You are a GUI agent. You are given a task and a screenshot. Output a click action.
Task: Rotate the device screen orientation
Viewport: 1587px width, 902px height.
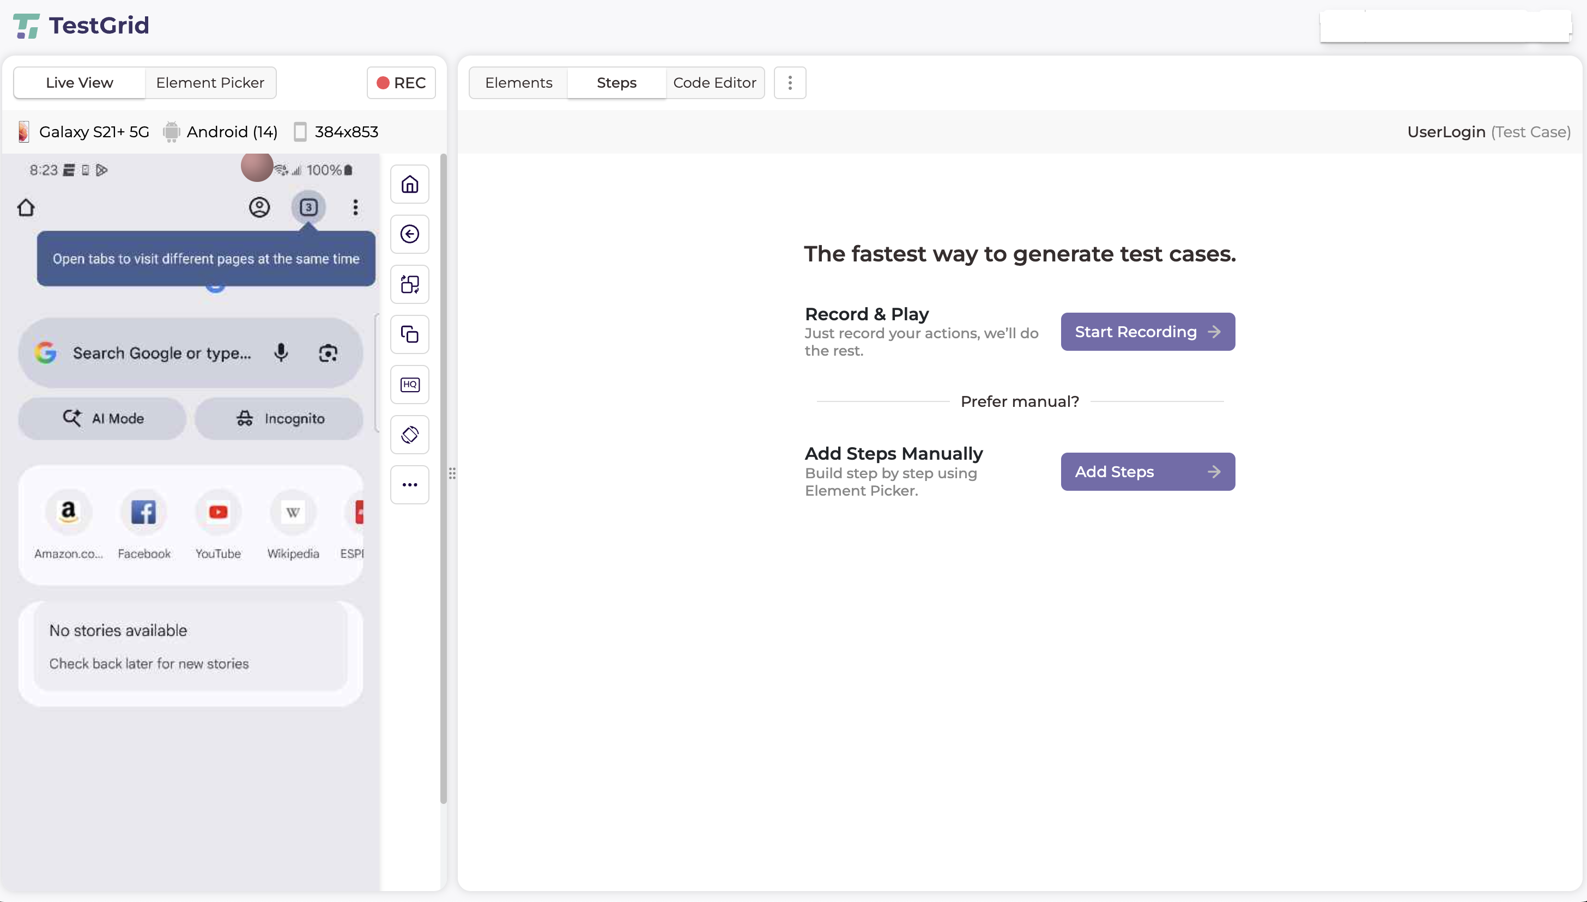tap(410, 435)
